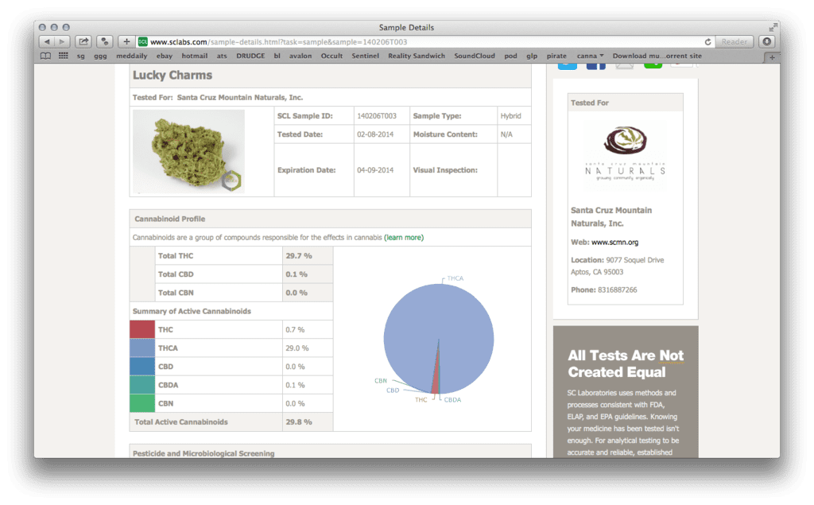Click the 'CBDA' pie chart label
This screenshot has width=814, height=505.
(x=452, y=400)
